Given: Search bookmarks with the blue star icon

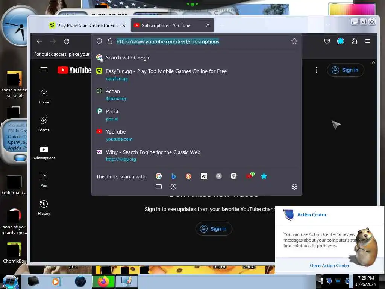Looking at the screenshot, I should pos(264,176).
